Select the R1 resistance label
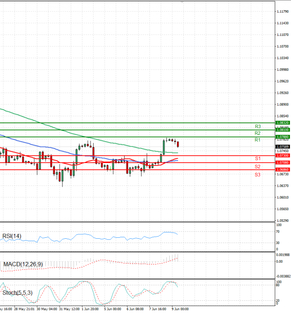Image resolution: width=291 pixels, height=313 pixels. pos(258,140)
